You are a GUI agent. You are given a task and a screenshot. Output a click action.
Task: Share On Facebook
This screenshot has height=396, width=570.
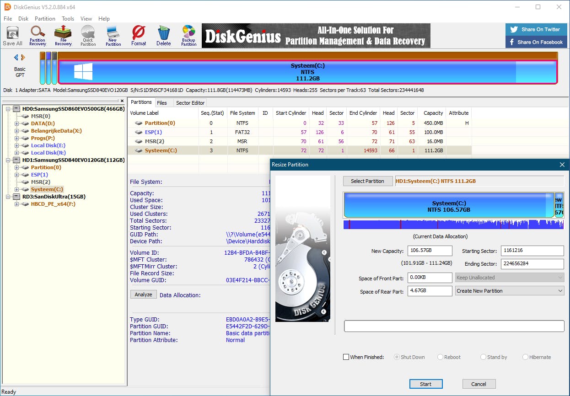(536, 42)
